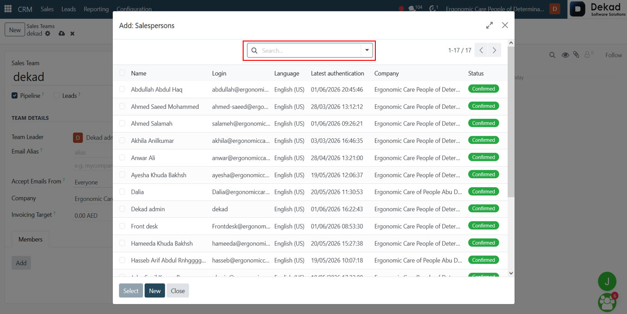Click the Add button under Members
This screenshot has width=627, height=314.
[21, 263]
